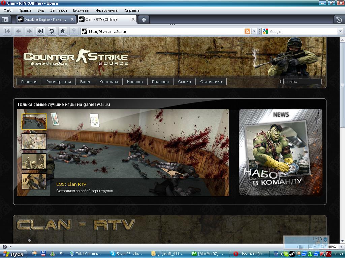Viewport: 345px width, 258px height.
Task: Expand the quick launch chevron
Action: 61,253
